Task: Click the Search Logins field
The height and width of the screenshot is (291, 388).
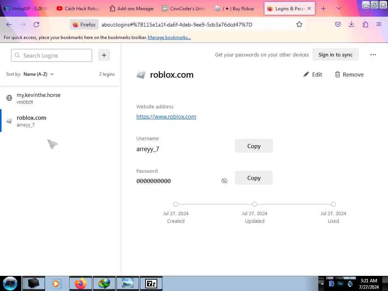Action: coord(52,55)
